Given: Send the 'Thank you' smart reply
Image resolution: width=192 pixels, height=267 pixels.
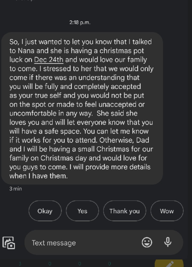Looking at the screenshot, I should point(124,211).
